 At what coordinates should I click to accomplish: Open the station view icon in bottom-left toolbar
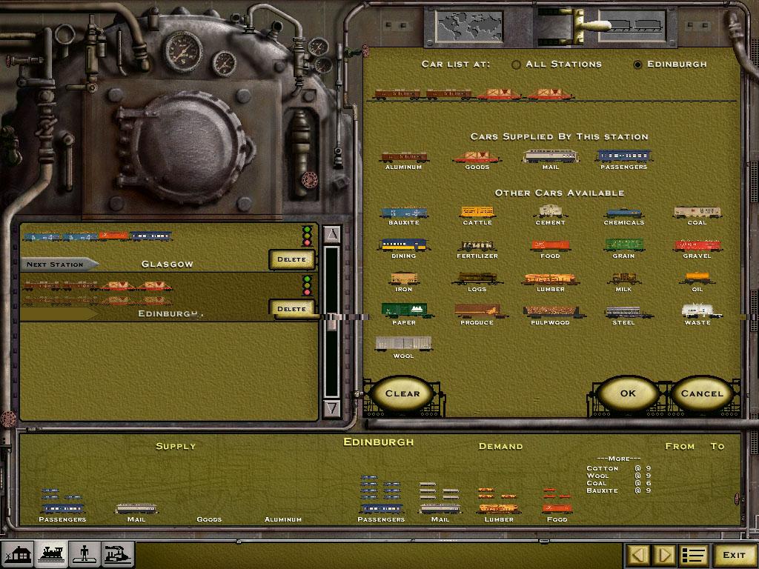pyautogui.click(x=18, y=554)
